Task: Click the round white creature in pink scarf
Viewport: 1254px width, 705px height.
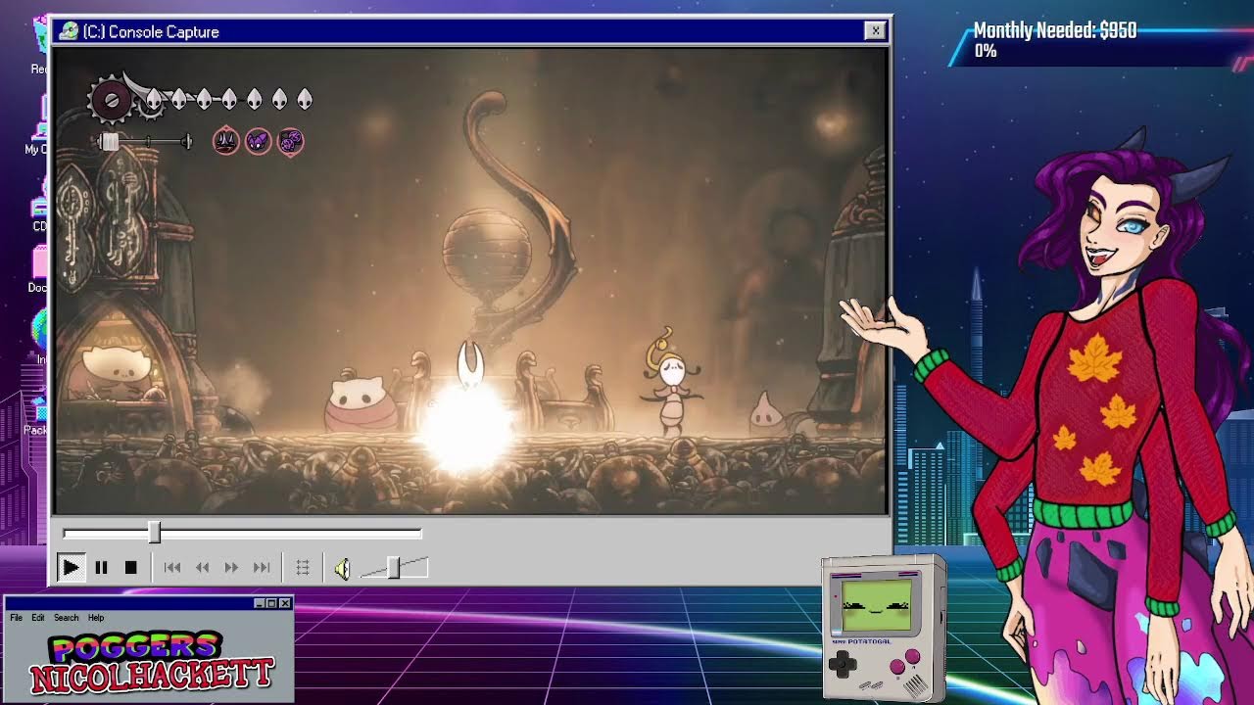Action: tap(362, 403)
